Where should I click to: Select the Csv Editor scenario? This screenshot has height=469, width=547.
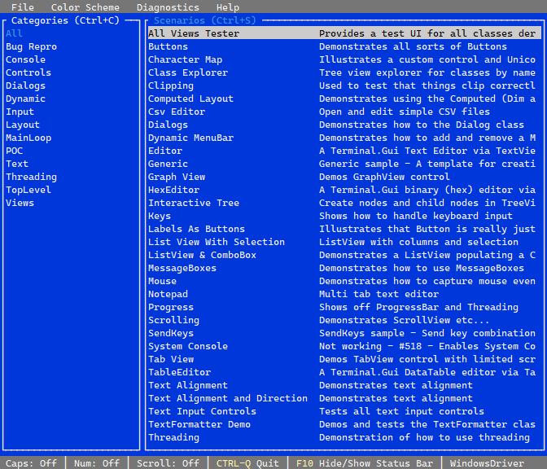[177, 112]
